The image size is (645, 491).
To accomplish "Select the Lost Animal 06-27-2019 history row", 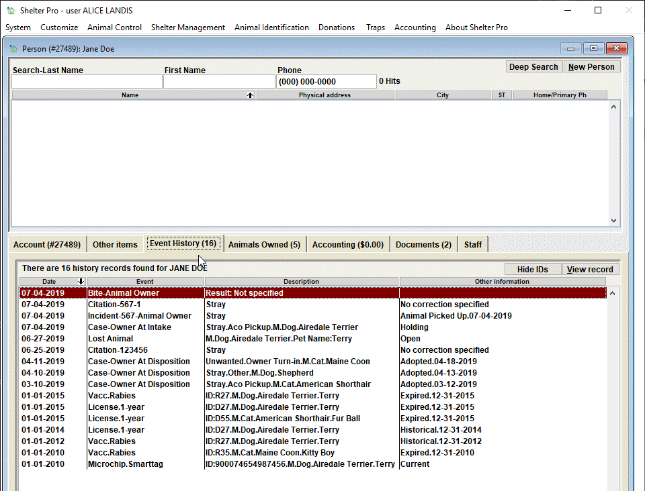I will pyautogui.click(x=312, y=339).
